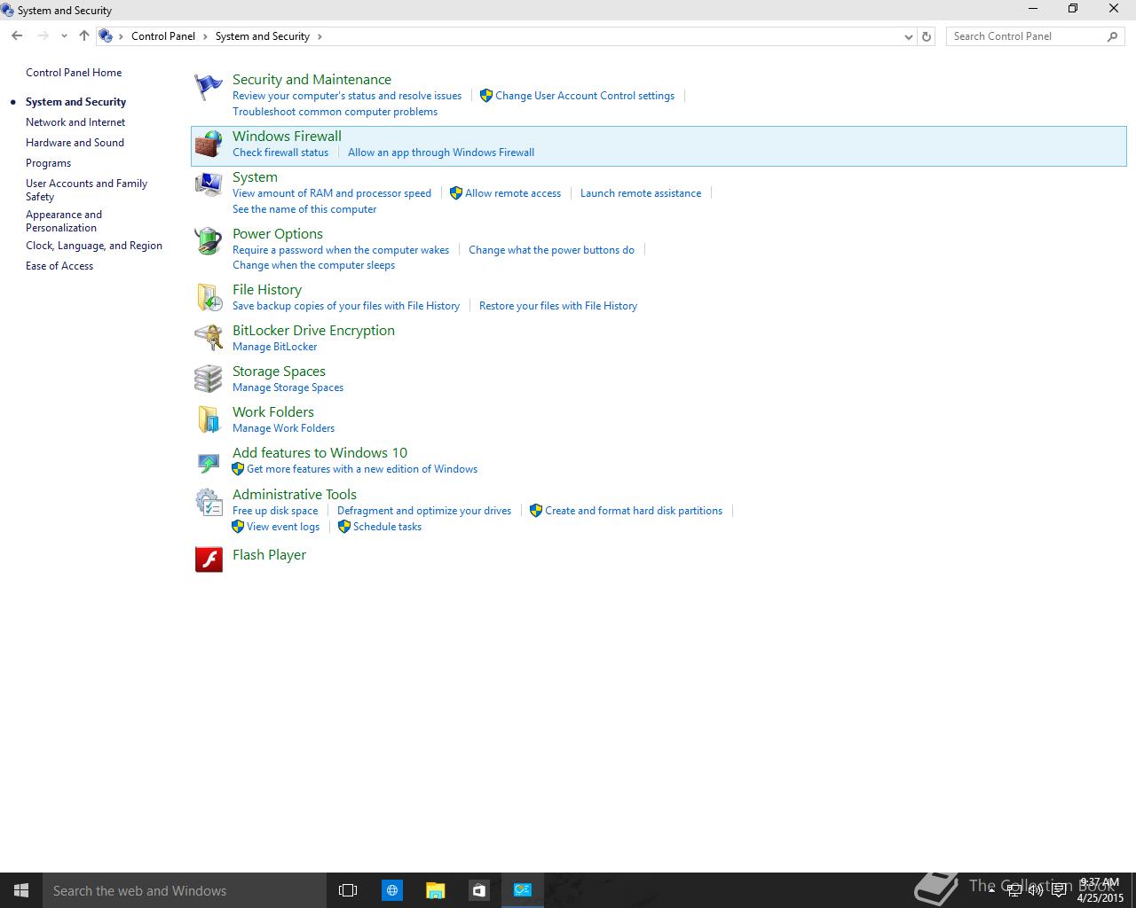Click the BitLocker Drive Encryption key icon
The image size is (1136, 908).
[x=209, y=338]
